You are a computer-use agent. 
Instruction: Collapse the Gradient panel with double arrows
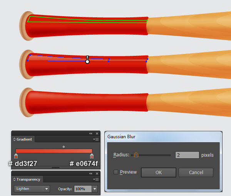point(90,133)
